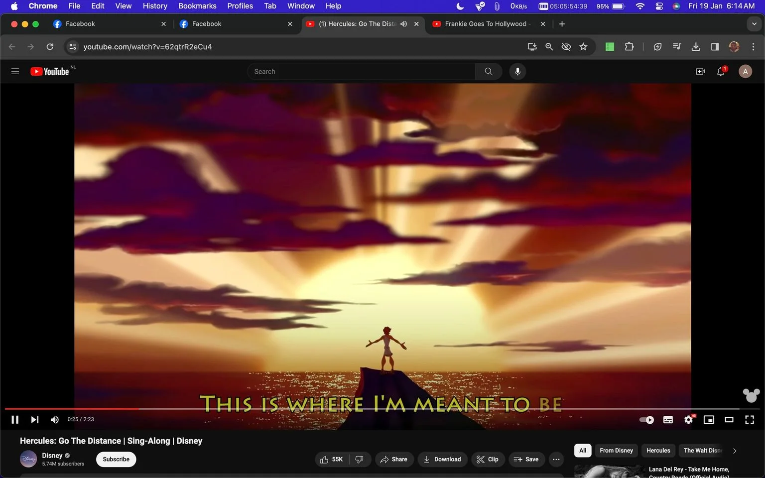This screenshot has width=765, height=478.
Task: Toggle subtitles with the captions icon
Action: [668, 420]
